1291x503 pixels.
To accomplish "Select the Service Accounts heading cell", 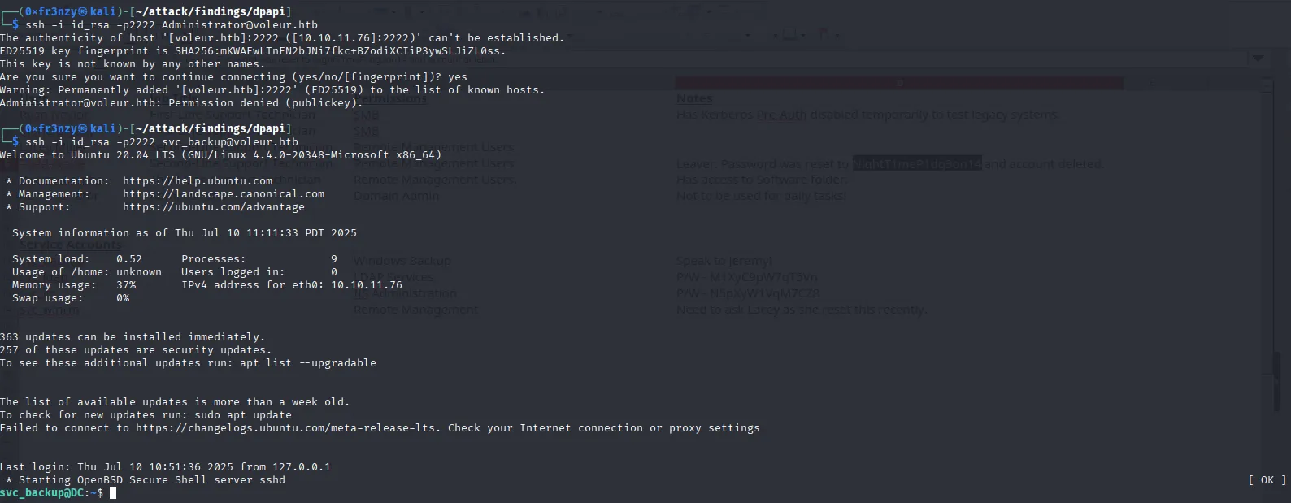I will pyautogui.click(x=71, y=245).
